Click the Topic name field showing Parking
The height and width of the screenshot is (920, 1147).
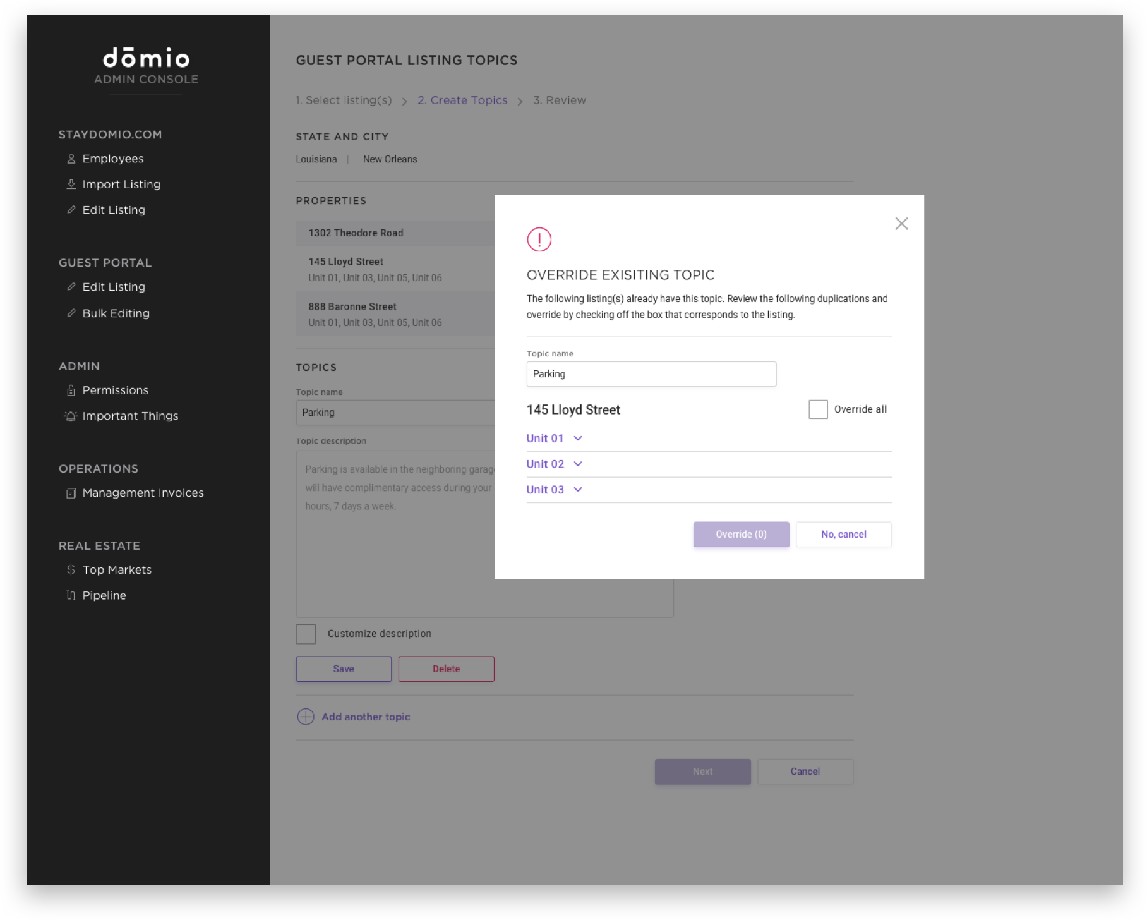pos(651,374)
